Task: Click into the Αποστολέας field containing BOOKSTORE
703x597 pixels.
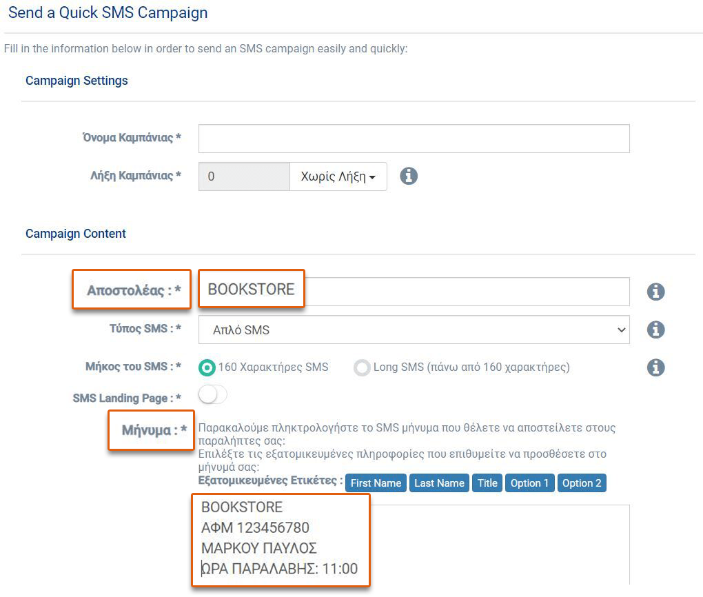Action: click(414, 291)
